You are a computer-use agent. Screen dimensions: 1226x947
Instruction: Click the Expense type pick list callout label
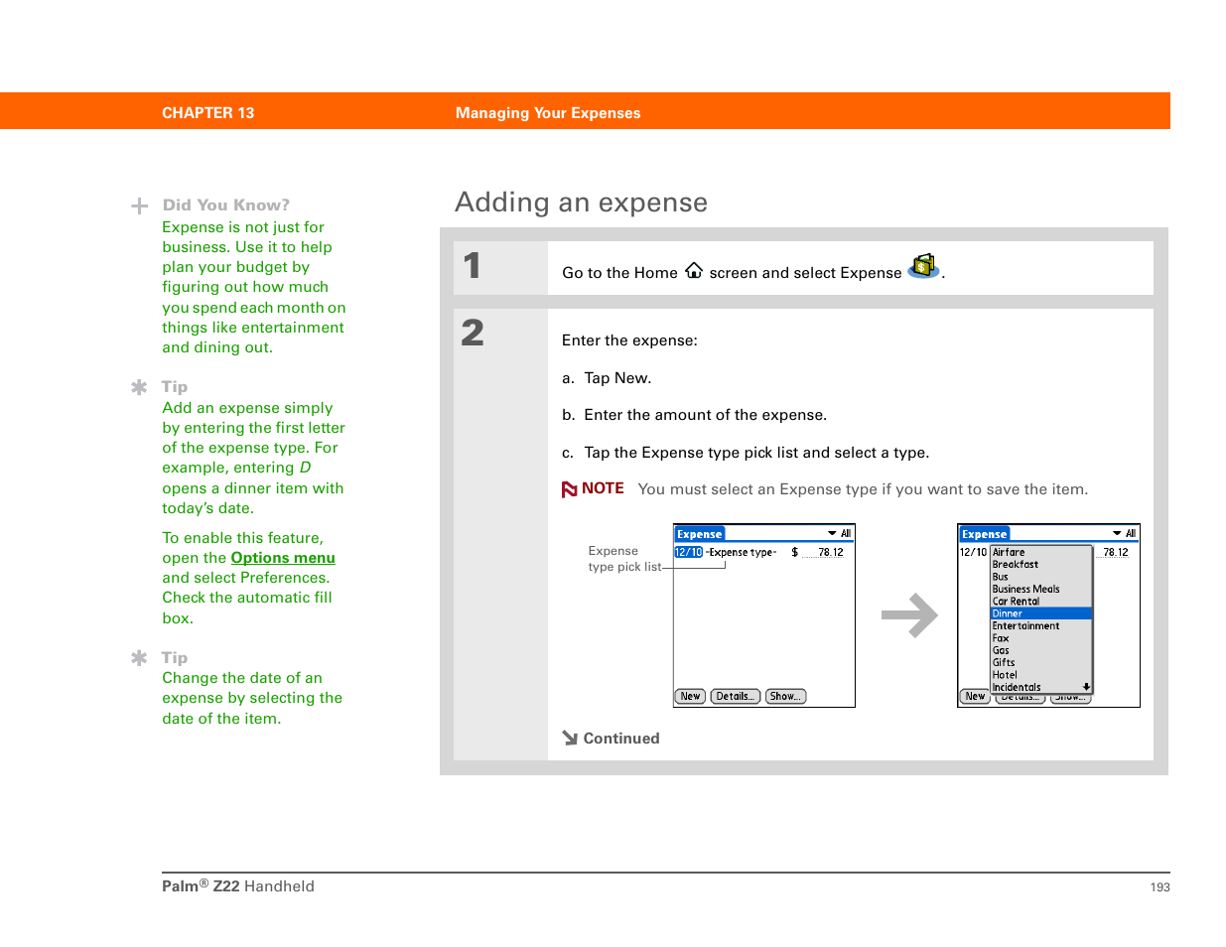click(x=624, y=559)
